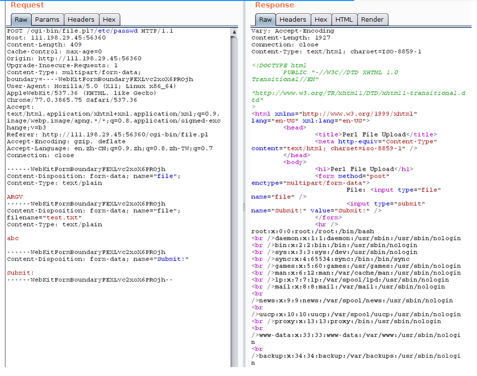477x376 pixels.
Task: Click the splitter handle between Request and Response
Action: [244, 207]
